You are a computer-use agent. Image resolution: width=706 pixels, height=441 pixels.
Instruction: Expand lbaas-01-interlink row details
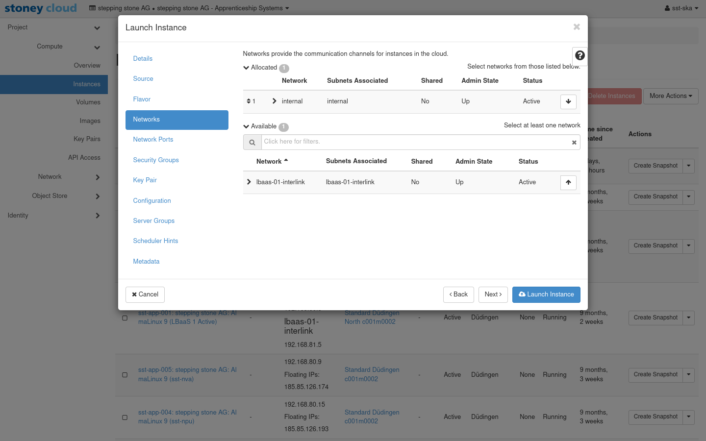[249, 182]
